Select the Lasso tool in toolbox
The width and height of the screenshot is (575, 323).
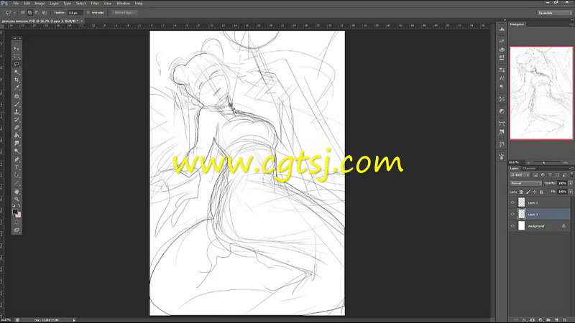(17, 64)
